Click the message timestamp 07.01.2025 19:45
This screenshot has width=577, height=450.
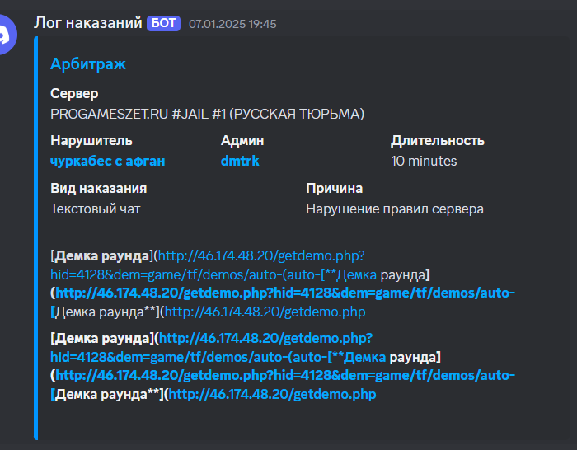click(232, 24)
